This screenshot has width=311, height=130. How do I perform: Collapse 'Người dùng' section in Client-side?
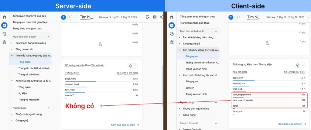click(216, 102)
